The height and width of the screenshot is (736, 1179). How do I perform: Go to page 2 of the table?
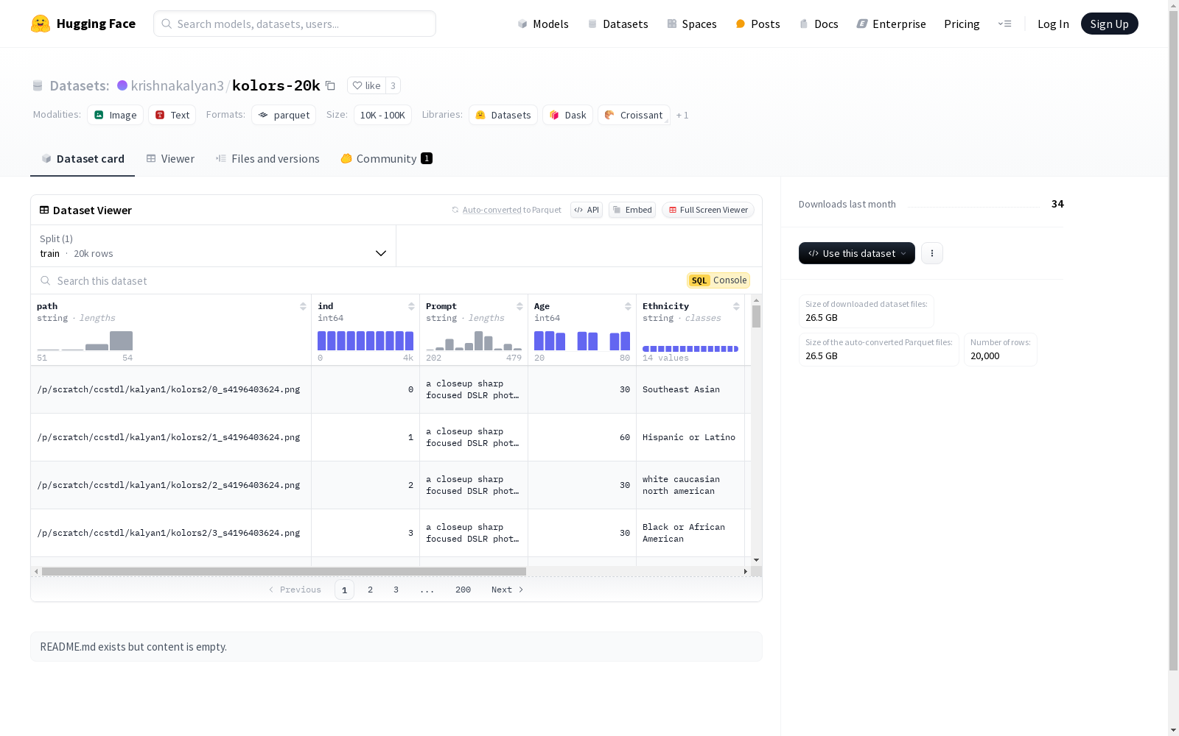tap(370, 590)
